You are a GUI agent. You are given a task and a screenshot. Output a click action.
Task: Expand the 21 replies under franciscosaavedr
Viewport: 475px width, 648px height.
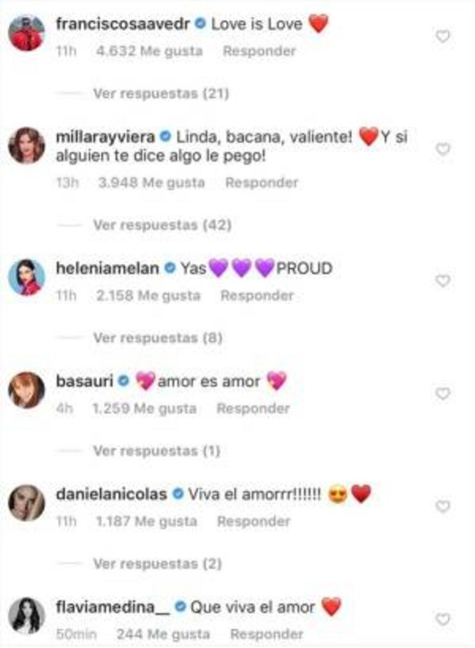click(161, 93)
